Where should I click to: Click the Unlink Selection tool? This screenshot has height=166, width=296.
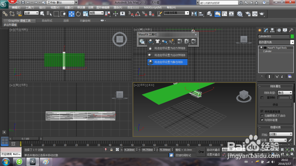coord(12,14)
